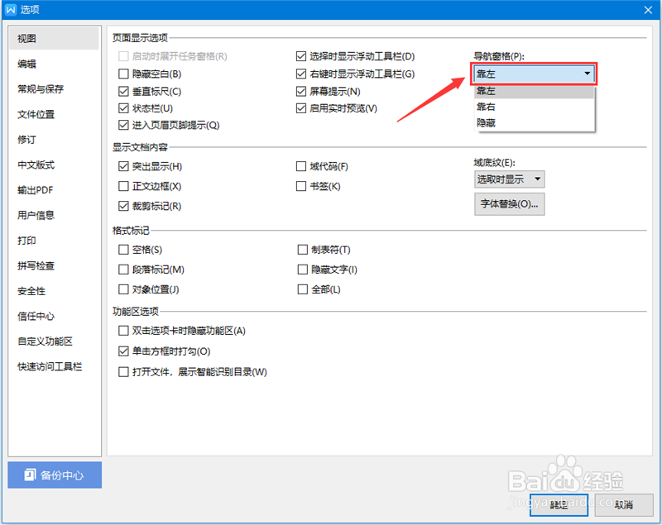Enable the 全部(L) formatting marks option
Image resolution: width=662 pixels, height=525 pixels.
(x=303, y=289)
